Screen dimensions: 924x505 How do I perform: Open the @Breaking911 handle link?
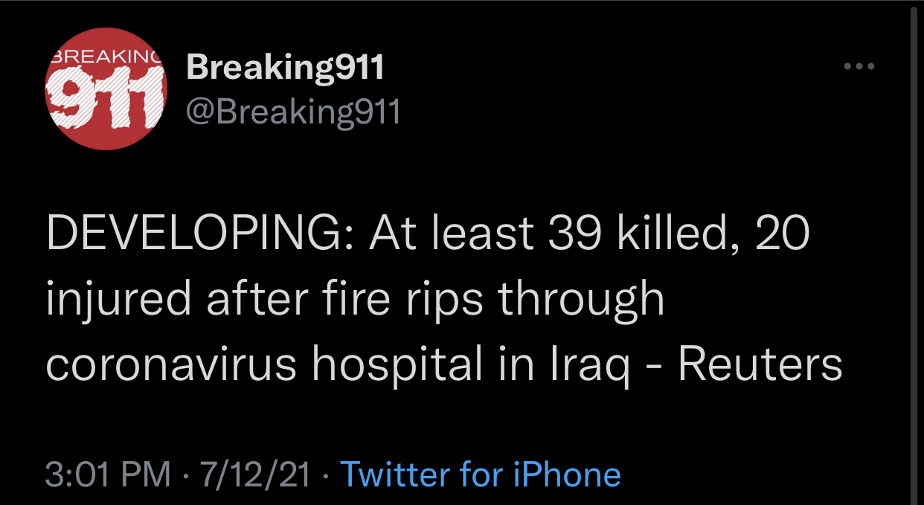(293, 112)
